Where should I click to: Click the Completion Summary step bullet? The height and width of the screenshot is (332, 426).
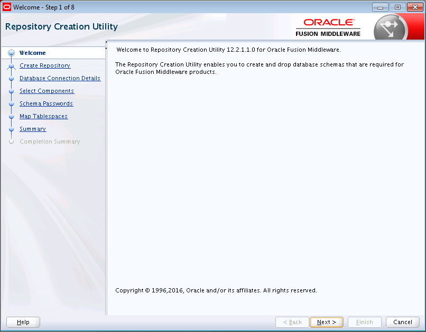coord(11,141)
